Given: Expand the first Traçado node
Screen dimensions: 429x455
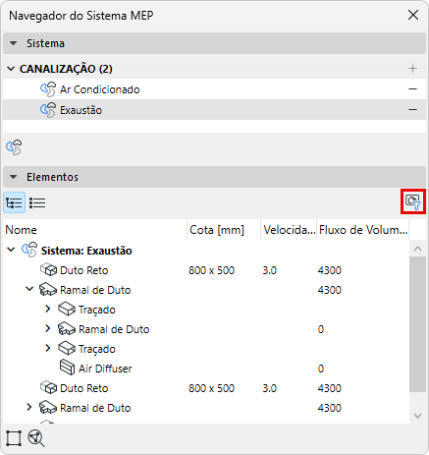Looking at the screenshot, I should (x=48, y=309).
